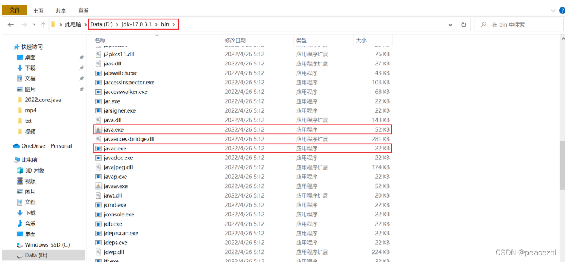Image resolution: width=565 pixels, height=262 pixels.
Task: Open pinned 下载 under quick access
Action: click(30, 68)
